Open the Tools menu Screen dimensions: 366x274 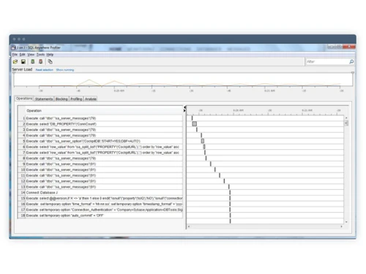click(40, 55)
